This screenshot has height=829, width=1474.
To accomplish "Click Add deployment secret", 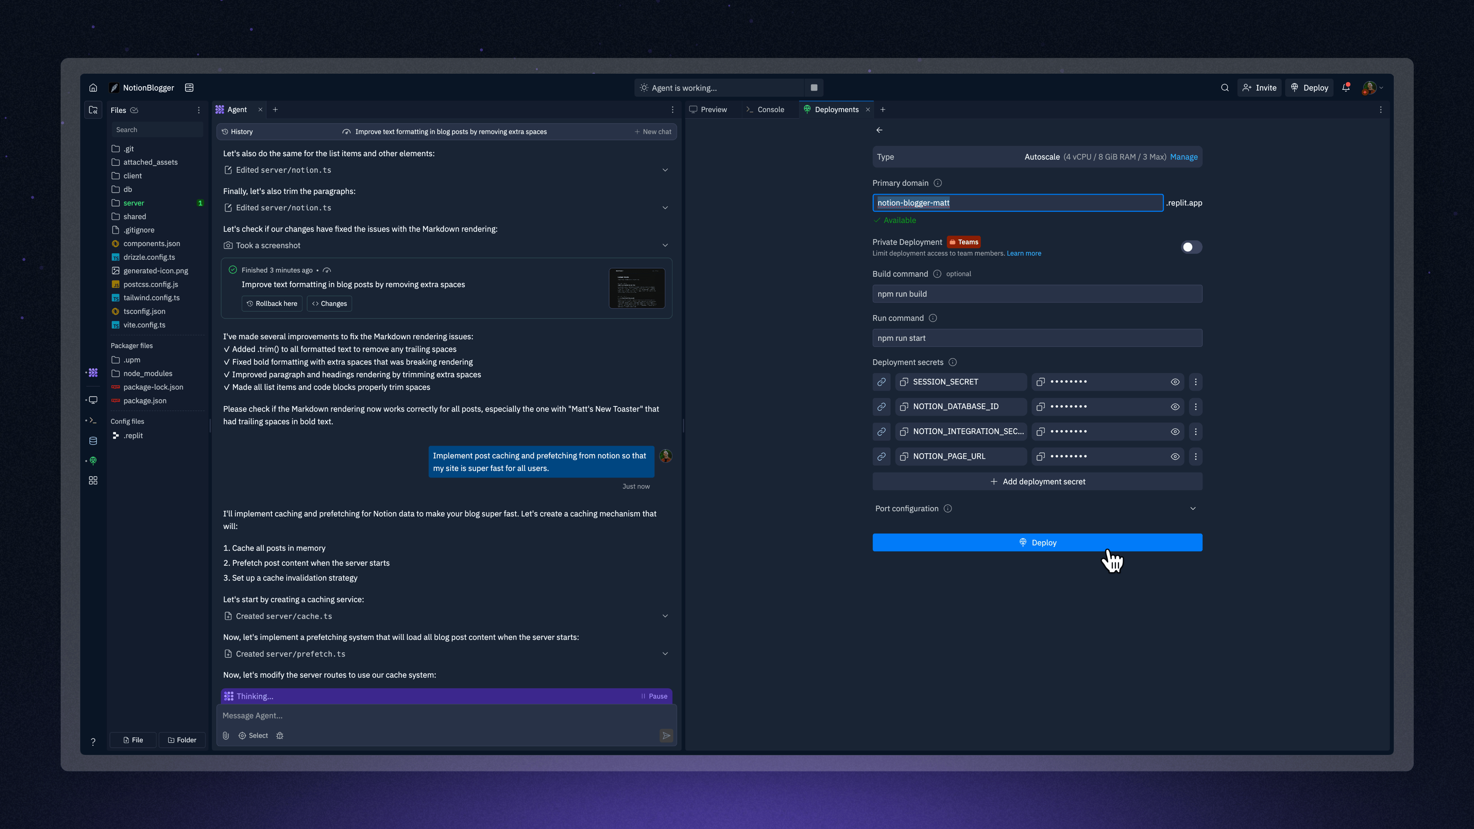I will tap(1037, 482).
